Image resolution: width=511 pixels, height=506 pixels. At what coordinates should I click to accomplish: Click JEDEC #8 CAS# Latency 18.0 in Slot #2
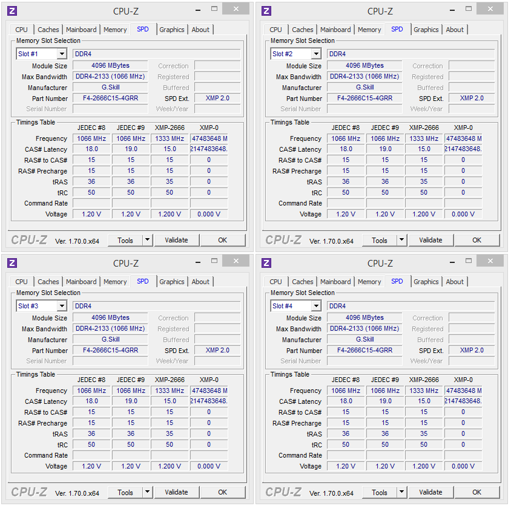click(x=346, y=149)
